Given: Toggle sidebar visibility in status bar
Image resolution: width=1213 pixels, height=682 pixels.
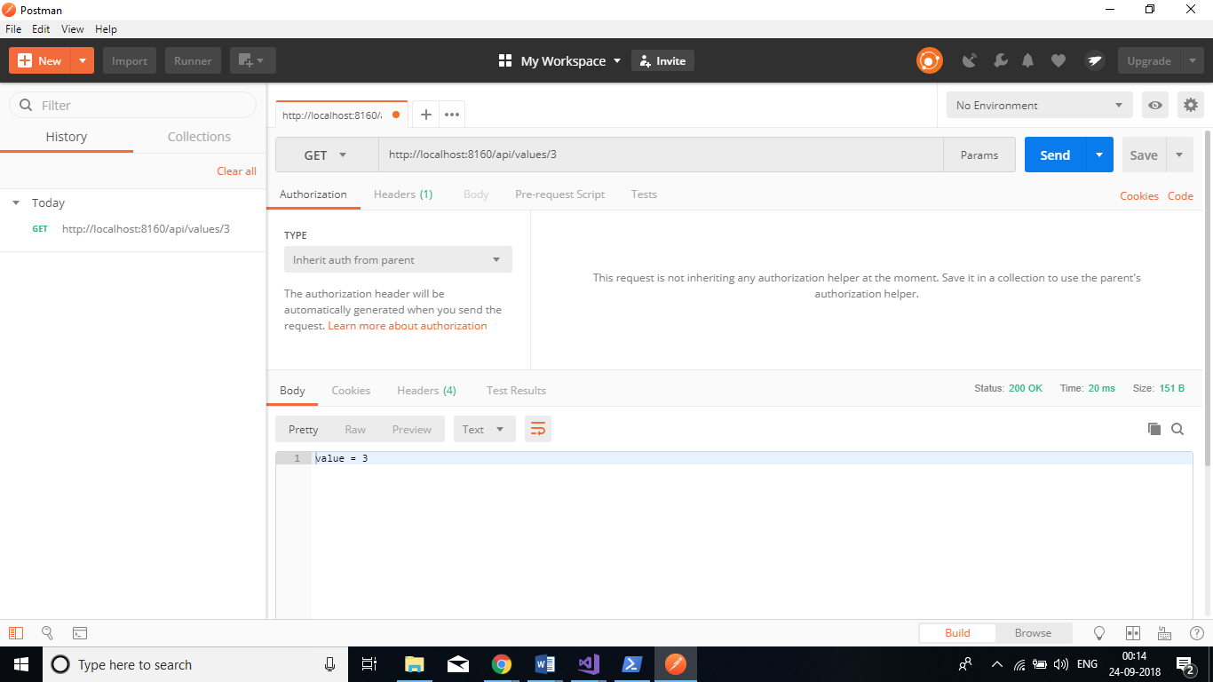Looking at the screenshot, I should (16, 633).
